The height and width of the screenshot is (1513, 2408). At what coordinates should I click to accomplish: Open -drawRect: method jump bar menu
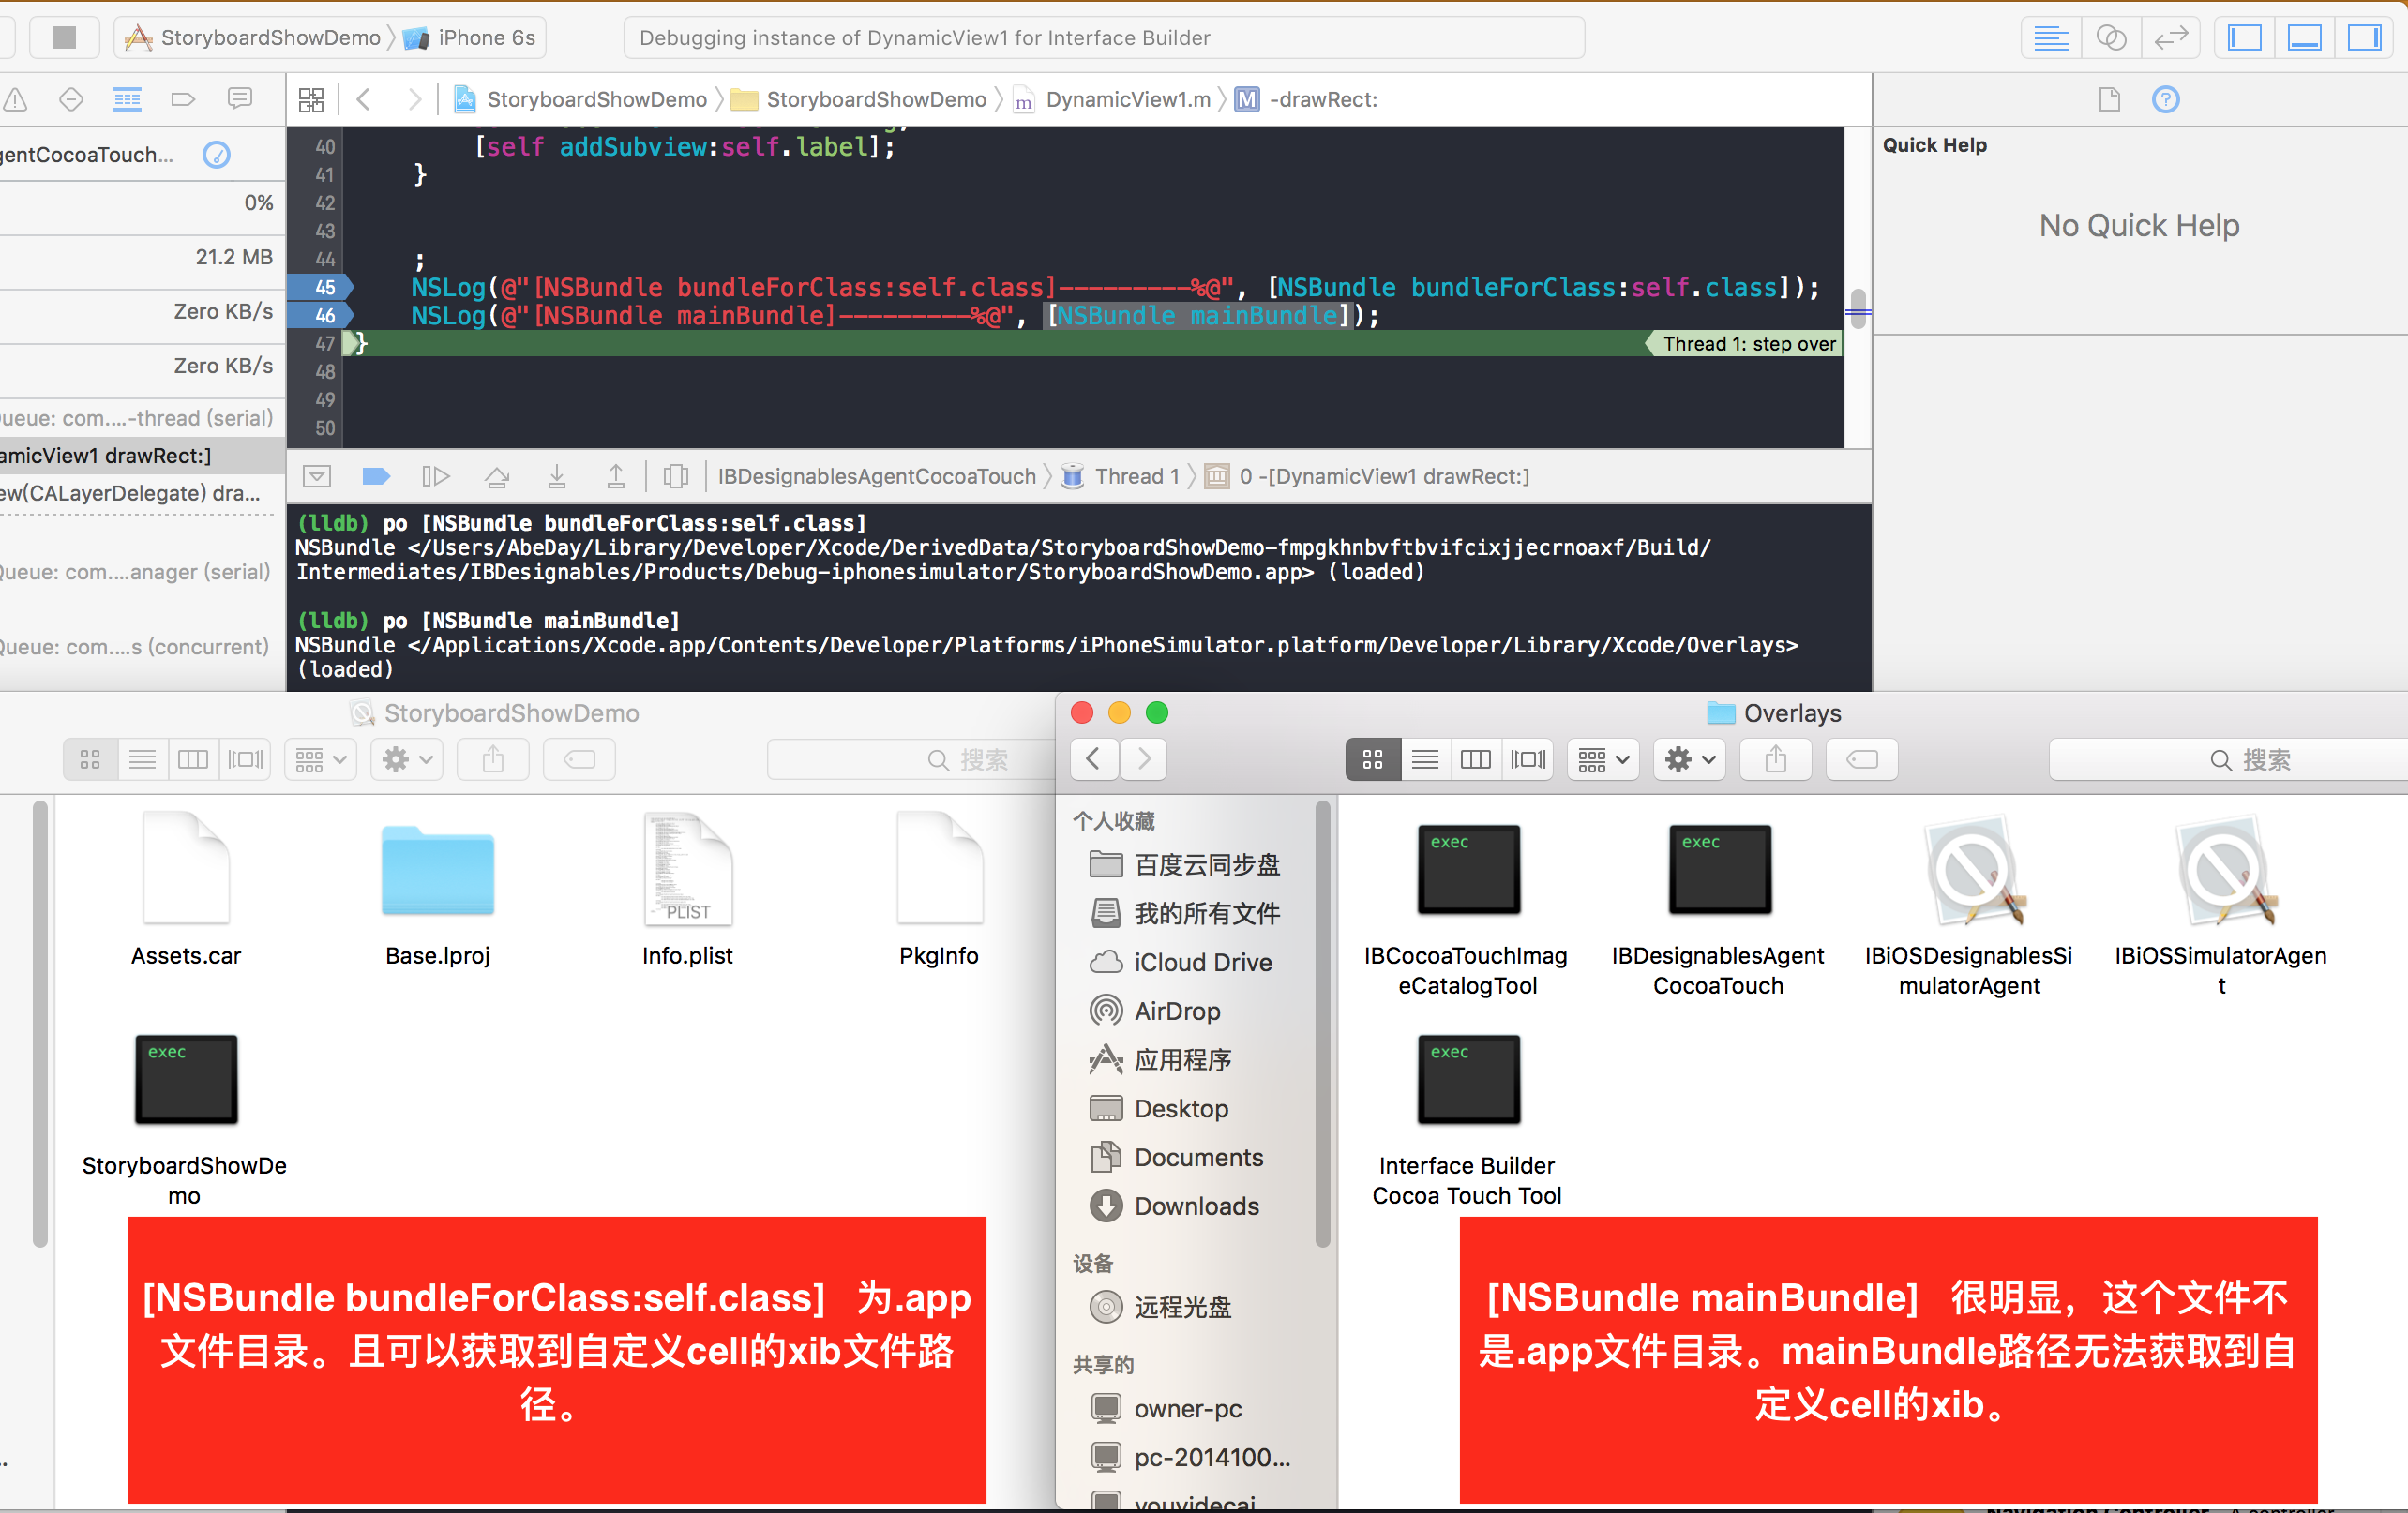[x=1306, y=99]
